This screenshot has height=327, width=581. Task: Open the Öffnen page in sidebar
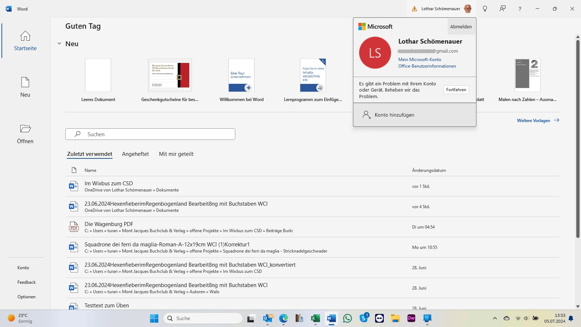pos(25,133)
